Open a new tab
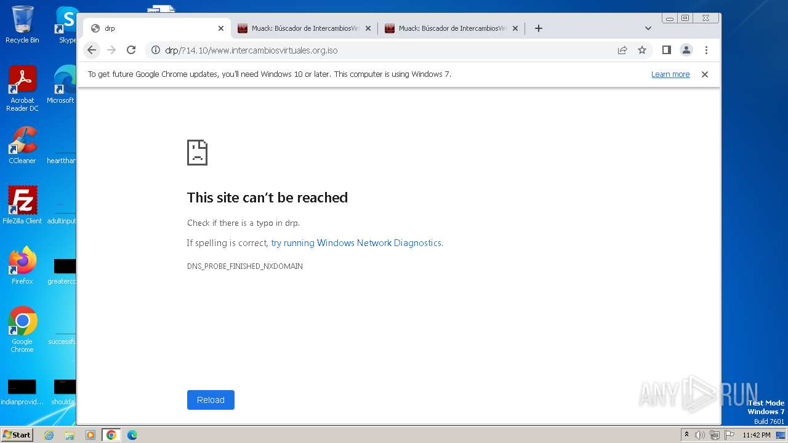The height and width of the screenshot is (443, 788). (x=539, y=28)
